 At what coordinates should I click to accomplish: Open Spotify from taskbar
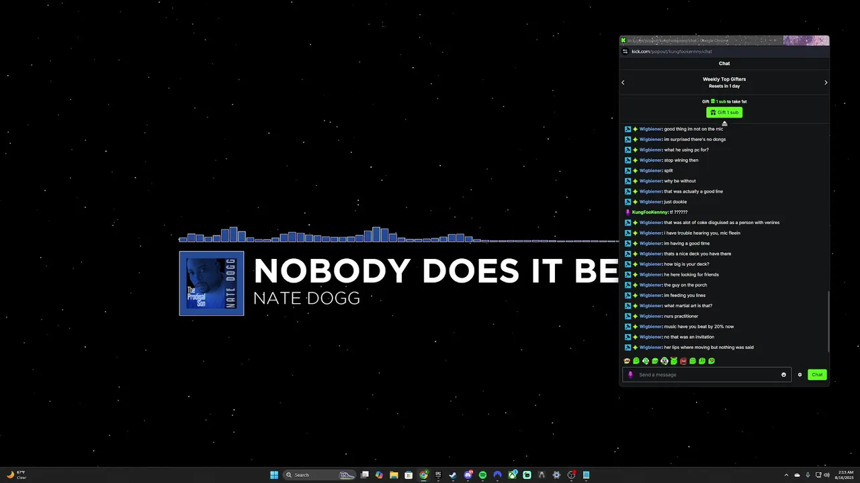pos(482,475)
